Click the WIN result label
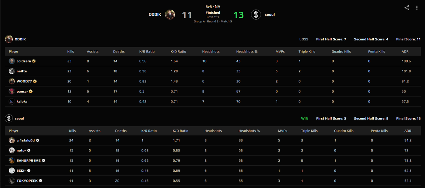This screenshot has height=188, width=425. pos(305,118)
